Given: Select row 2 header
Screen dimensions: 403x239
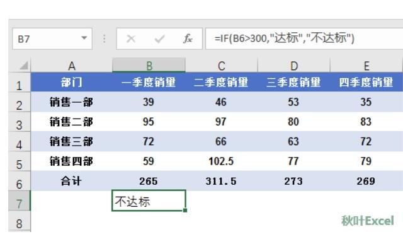Looking at the screenshot, I should click(x=20, y=102).
